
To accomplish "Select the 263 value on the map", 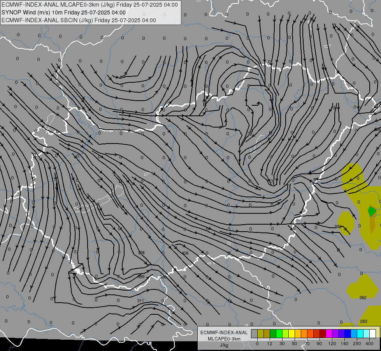I will 363,321.
